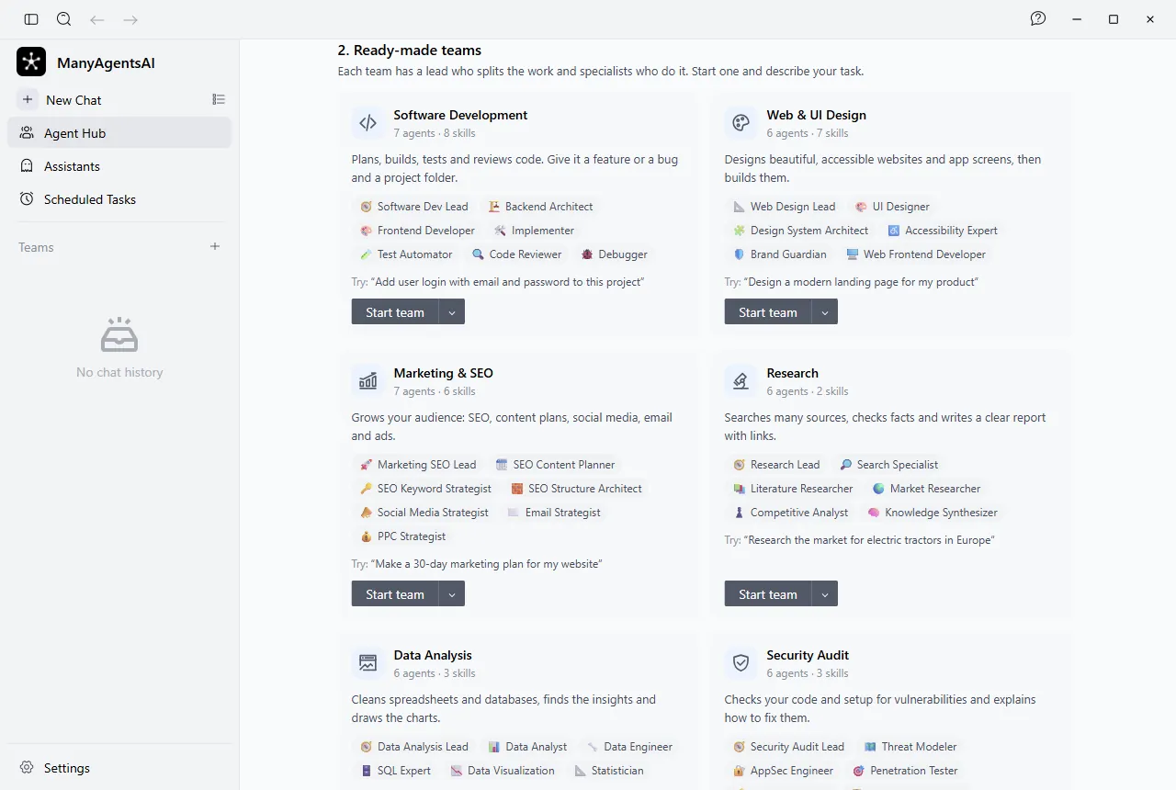Screen dimensions: 1176x790
Task: Click the Web & UI Design palette icon
Action: coord(741,123)
